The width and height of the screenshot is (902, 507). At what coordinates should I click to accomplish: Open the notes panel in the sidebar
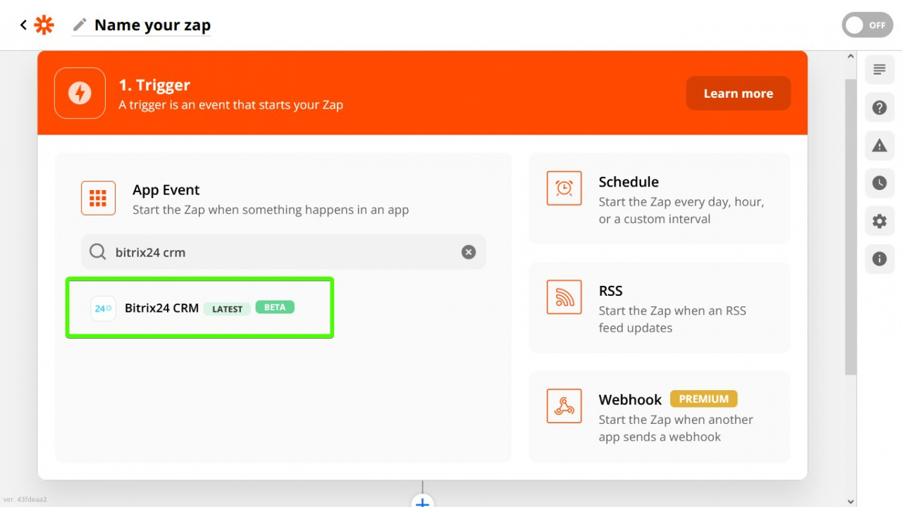click(879, 70)
